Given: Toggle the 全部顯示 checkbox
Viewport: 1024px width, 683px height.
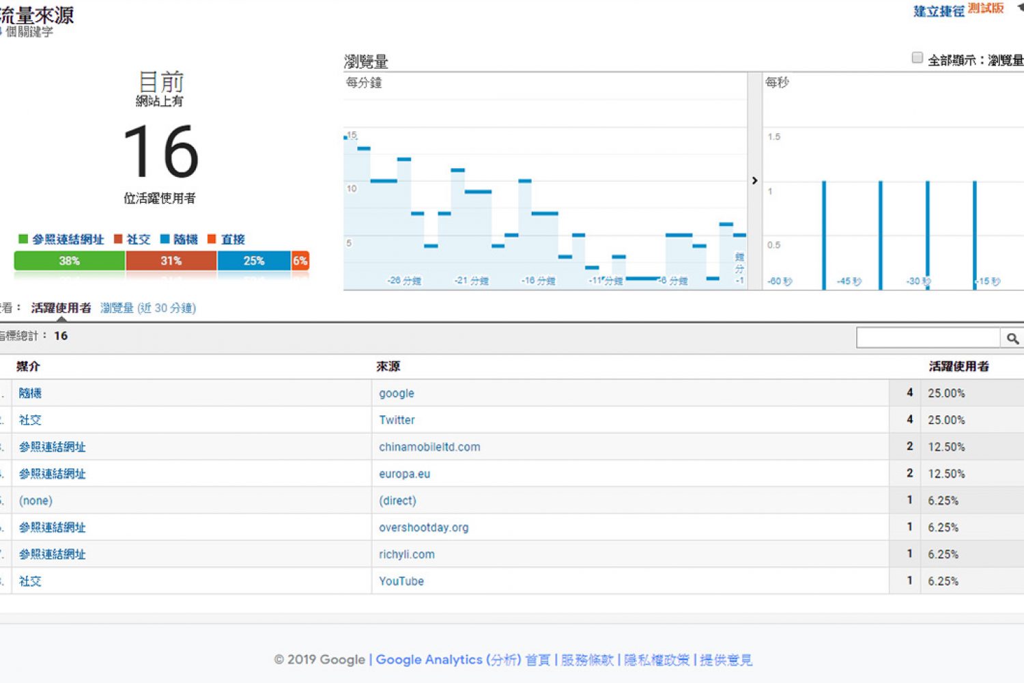Looking at the screenshot, I should 918,58.
